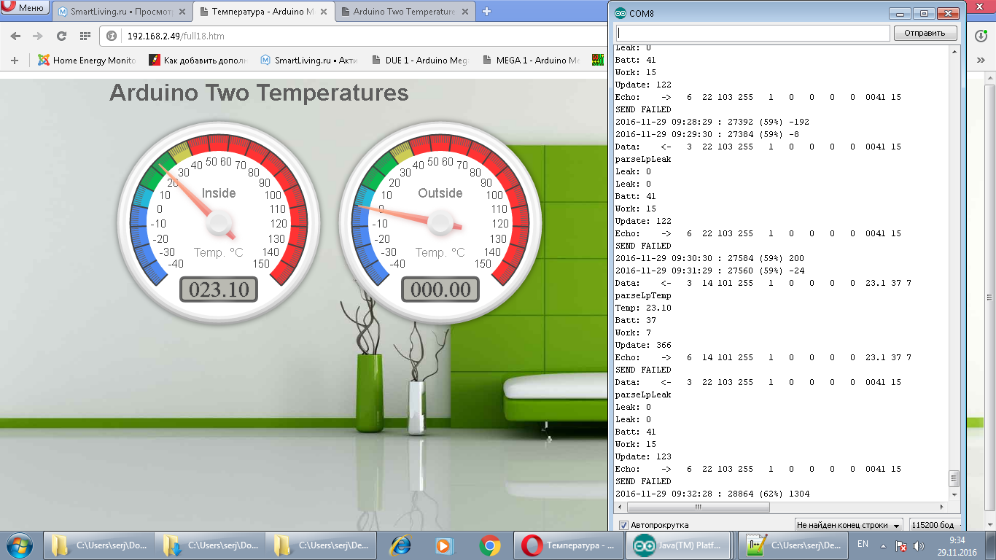Click the serial monitor horizontal scrollbar
The width and height of the screenshot is (996, 560).
(x=698, y=507)
